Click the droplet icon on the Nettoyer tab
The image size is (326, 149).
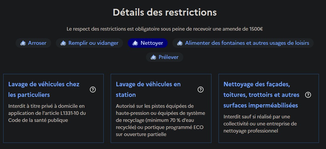pos(135,43)
